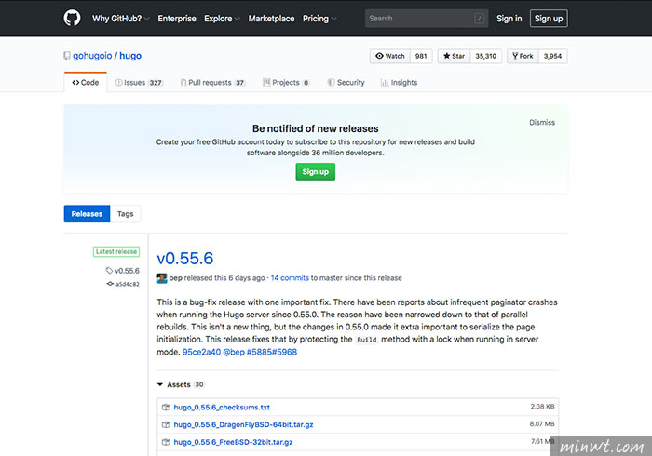Open the 14 commits link
Screen dimensions: 652x456
click(x=290, y=278)
